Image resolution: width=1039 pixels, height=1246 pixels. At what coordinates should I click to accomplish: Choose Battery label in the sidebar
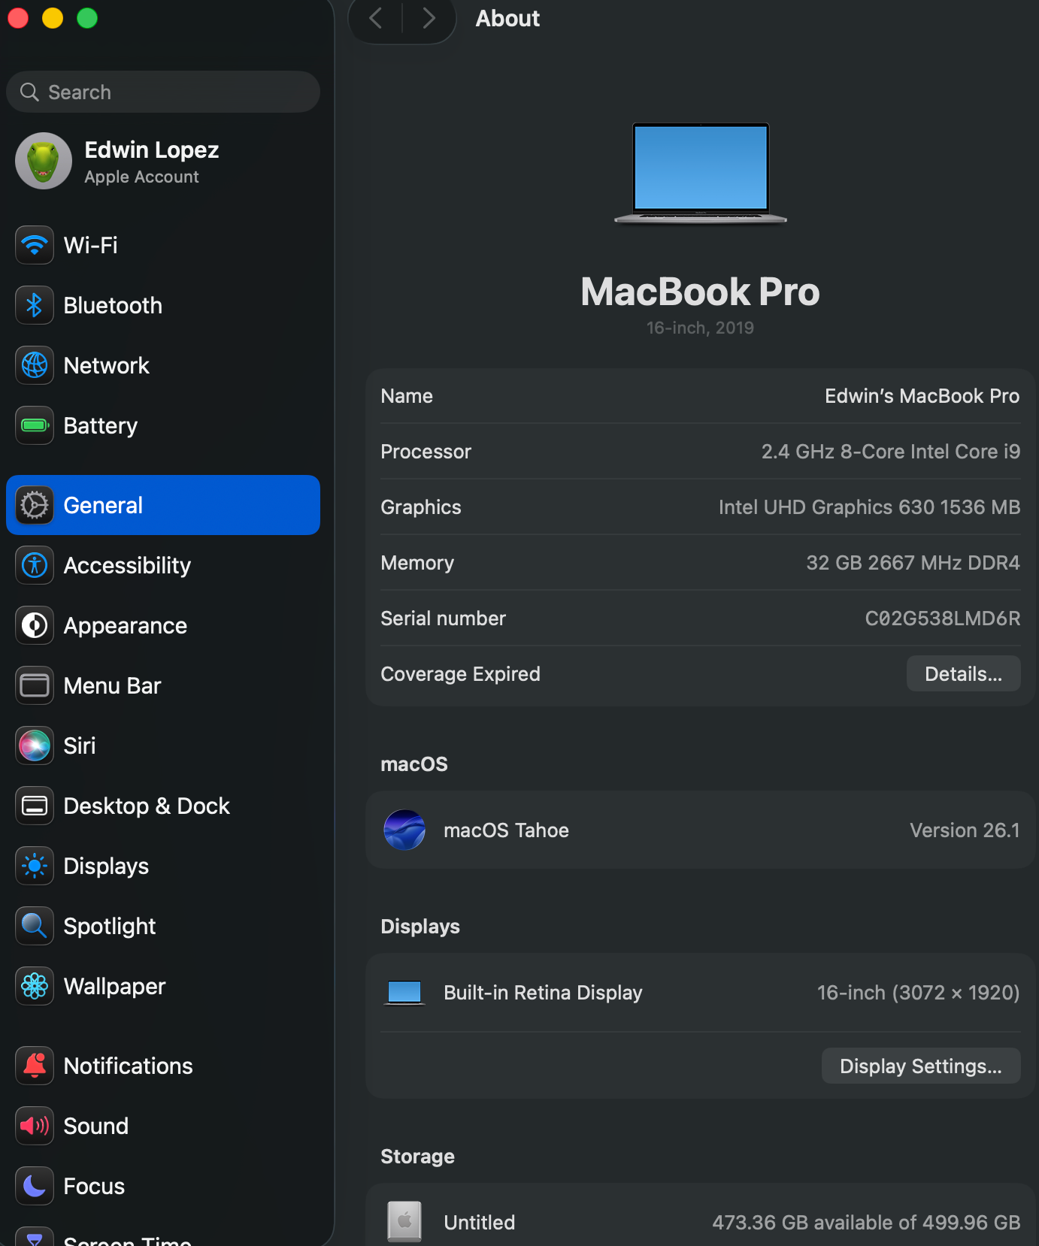(x=101, y=425)
